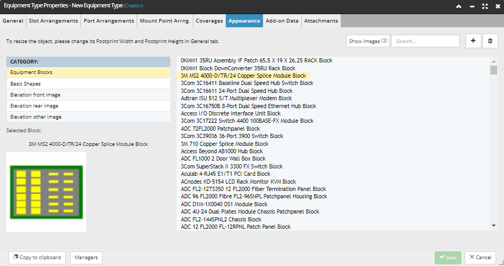The height and width of the screenshot is (266, 504).
Task: Click scrollbar down arrow in block list
Action: click(x=493, y=226)
